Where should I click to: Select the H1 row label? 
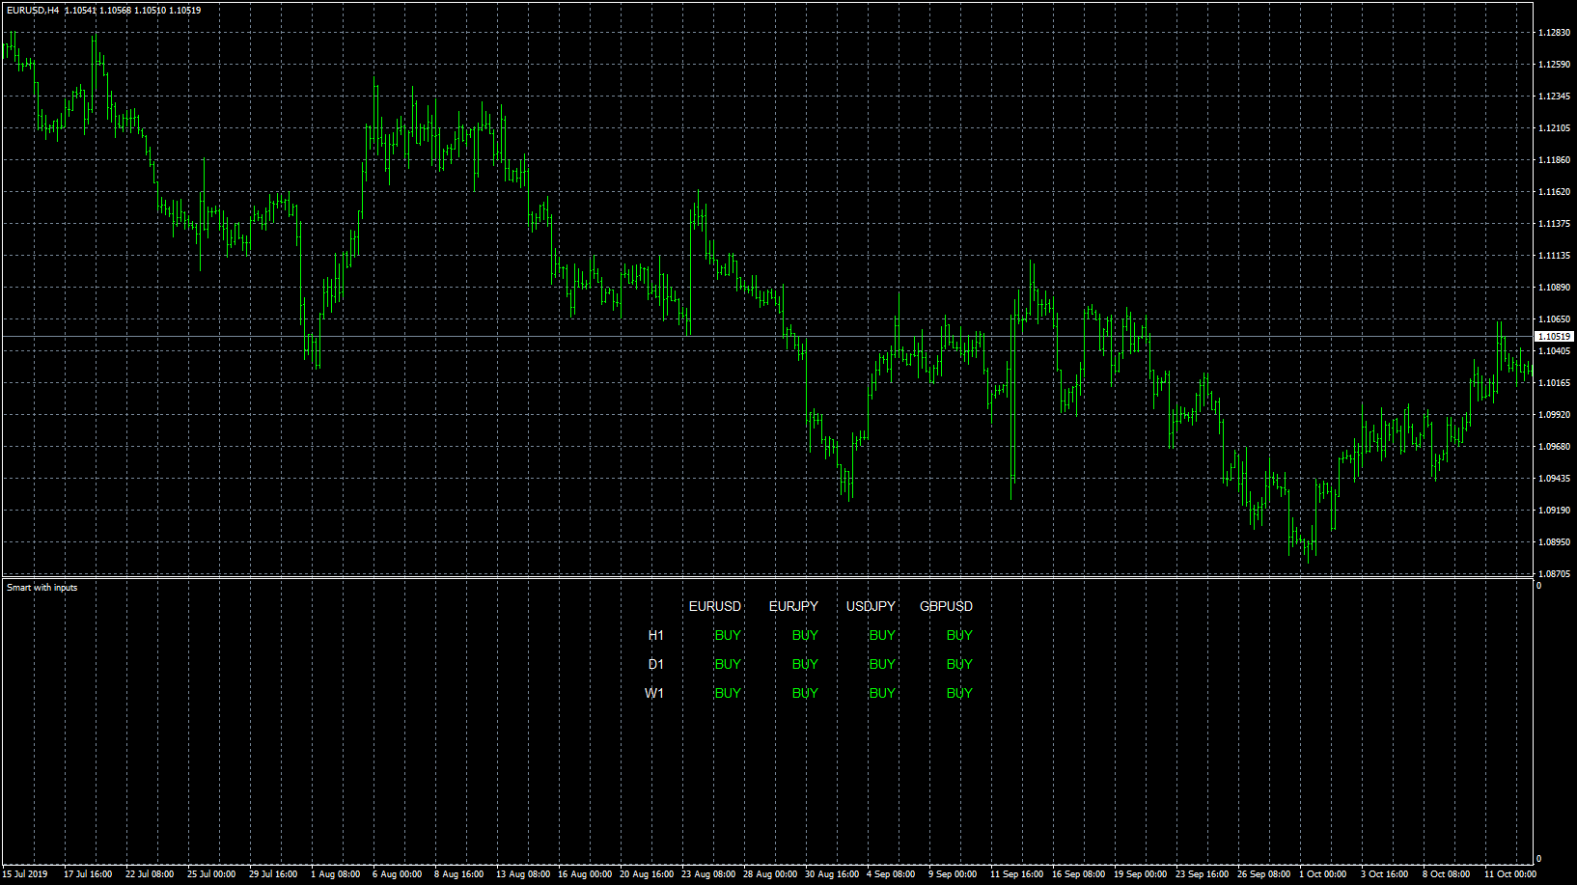coord(656,635)
